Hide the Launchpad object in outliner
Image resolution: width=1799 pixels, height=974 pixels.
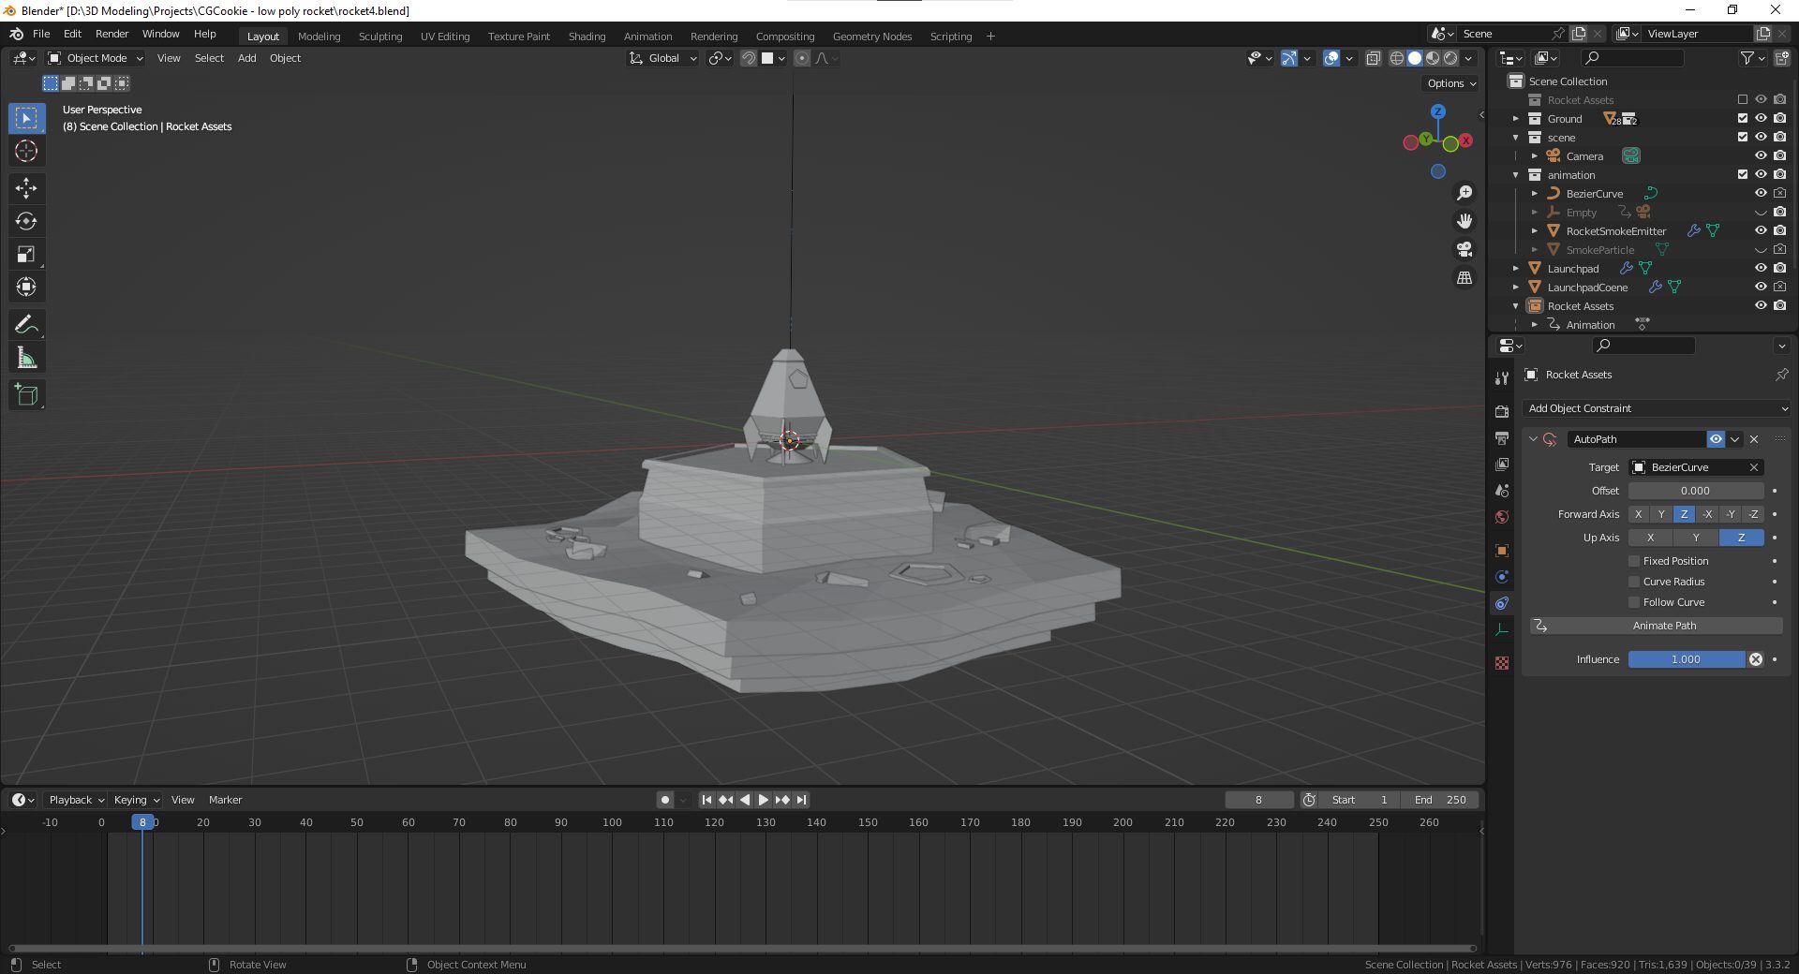pyautogui.click(x=1761, y=269)
